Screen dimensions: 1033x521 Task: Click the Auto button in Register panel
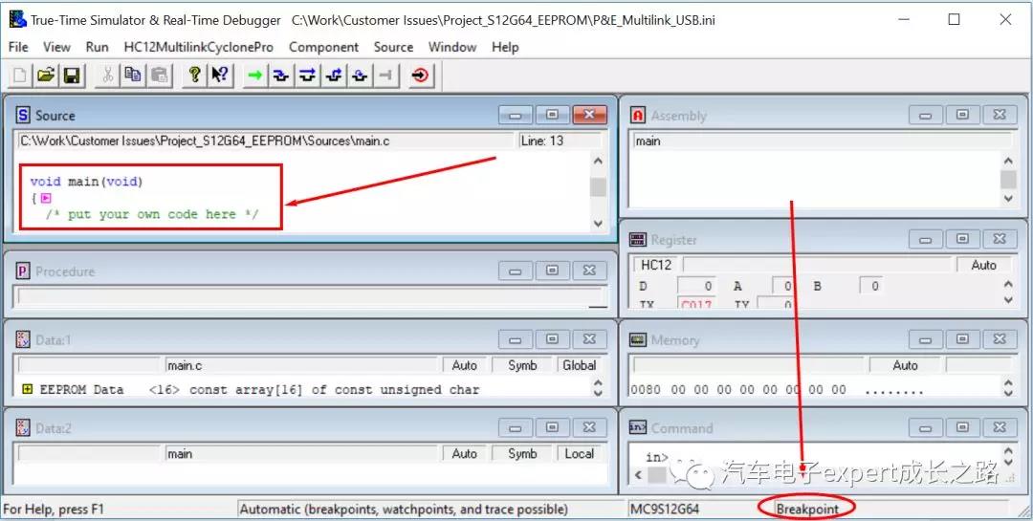click(x=983, y=265)
